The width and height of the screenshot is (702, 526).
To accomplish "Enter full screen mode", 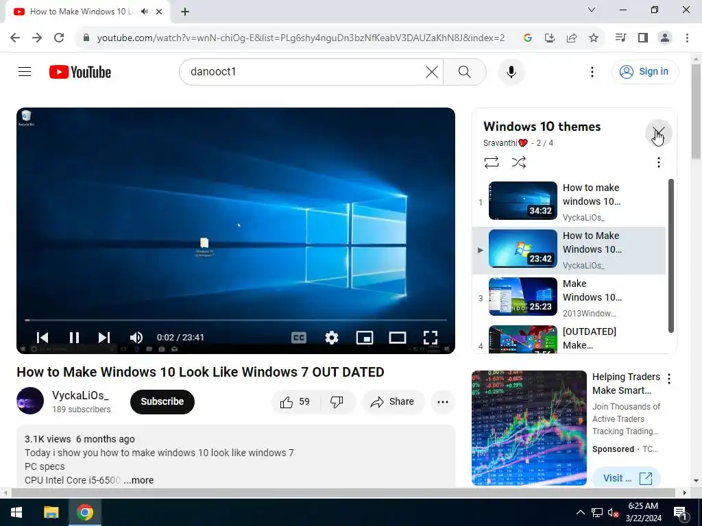I will point(431,337).
